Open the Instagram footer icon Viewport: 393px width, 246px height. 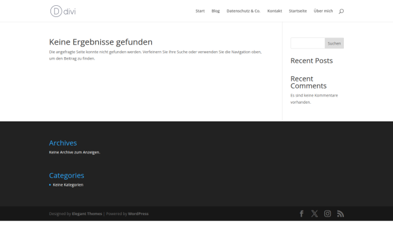point(327,214)
